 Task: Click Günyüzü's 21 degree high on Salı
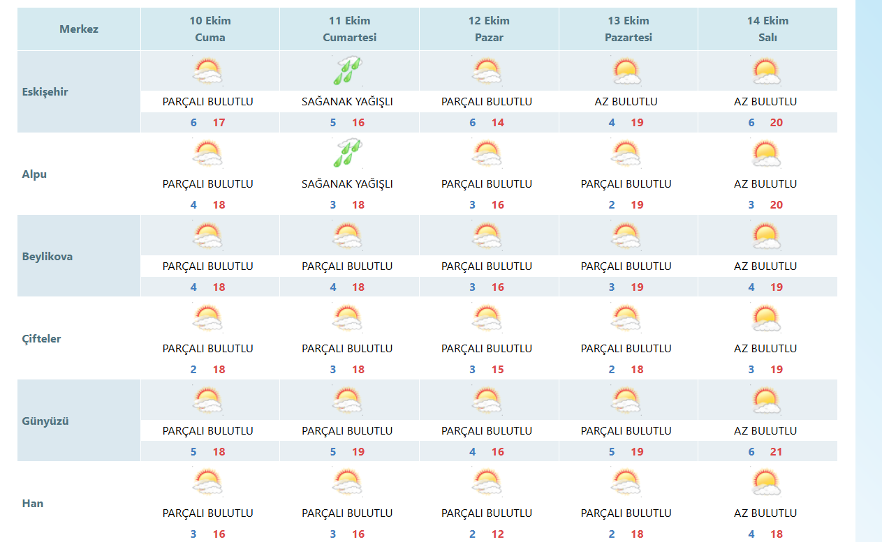tap(777, 452)
